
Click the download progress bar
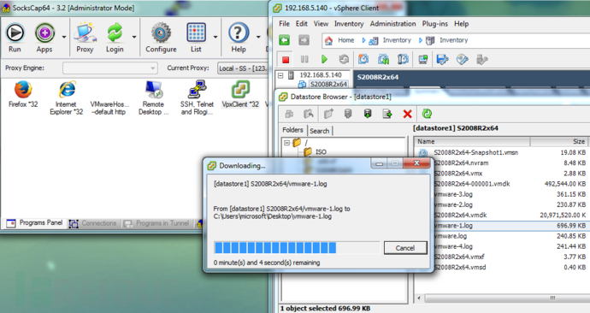point(297,248)
